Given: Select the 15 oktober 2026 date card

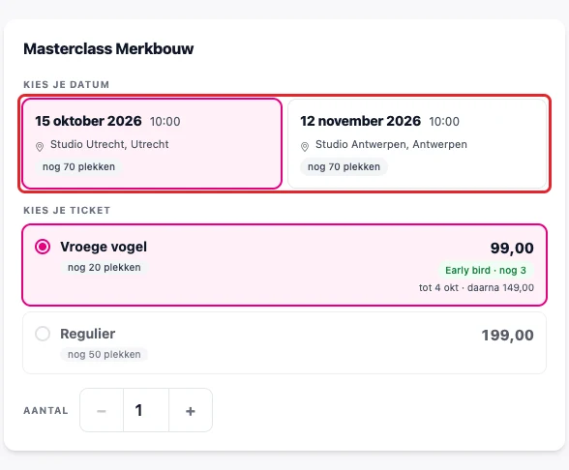Looking at the screenshot, I should 152,143.
